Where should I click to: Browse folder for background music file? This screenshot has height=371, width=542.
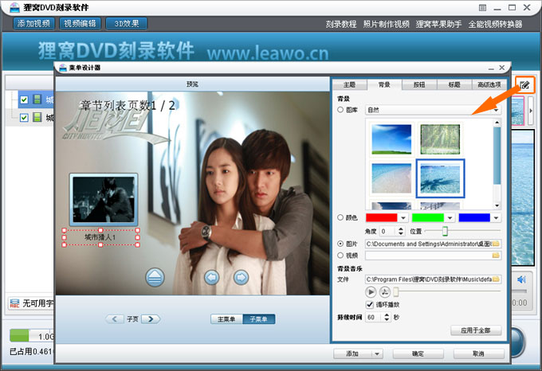pyautogui.click(x=496, y=279)
